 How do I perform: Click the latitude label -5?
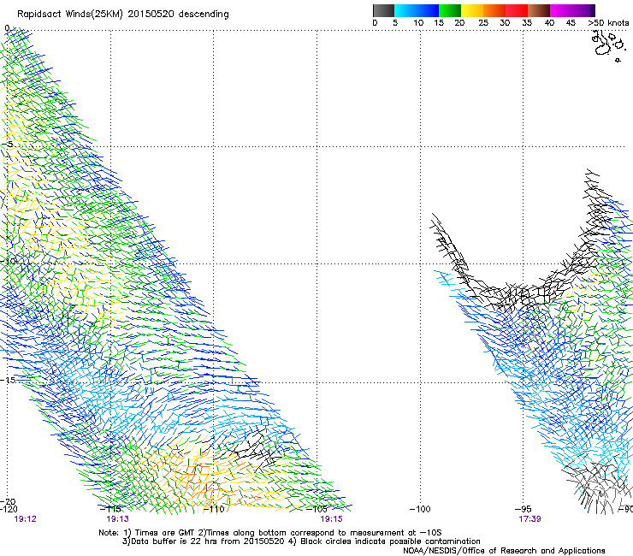[7, 145]
